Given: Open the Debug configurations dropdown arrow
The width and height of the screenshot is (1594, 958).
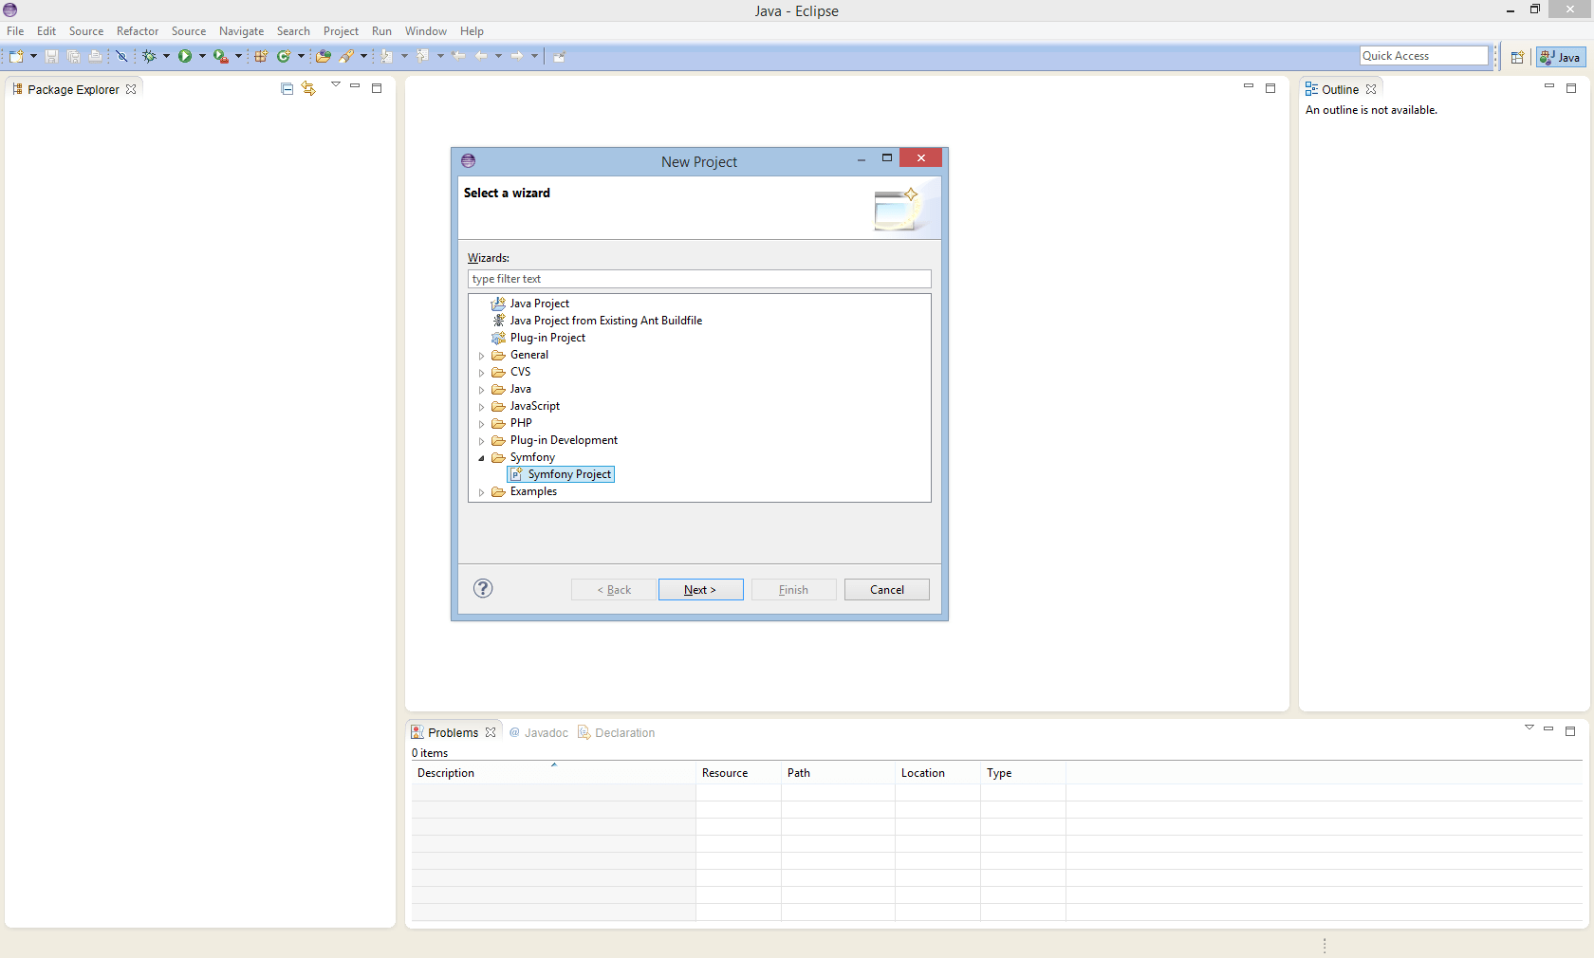Looking at the screenshot, I should tap(166, 56).
